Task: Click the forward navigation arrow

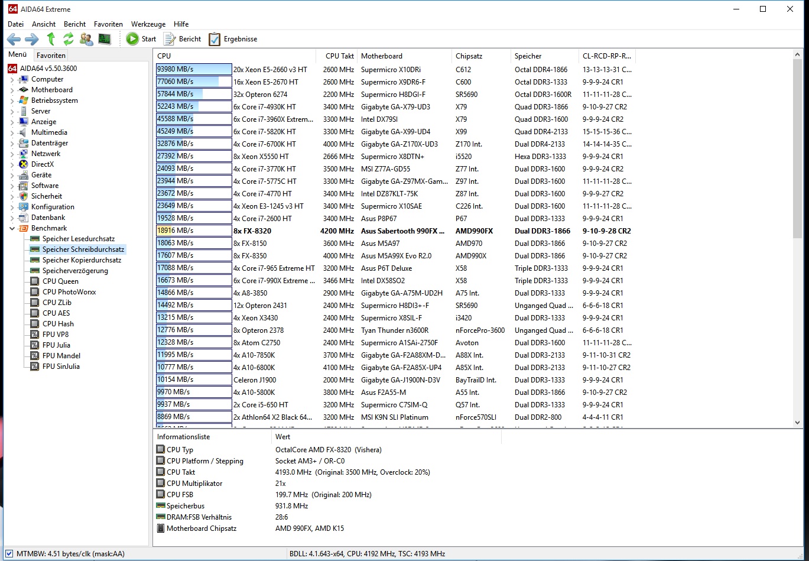Action: (32, 39)
